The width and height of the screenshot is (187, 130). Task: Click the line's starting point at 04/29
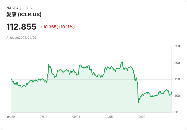(11, 79)
